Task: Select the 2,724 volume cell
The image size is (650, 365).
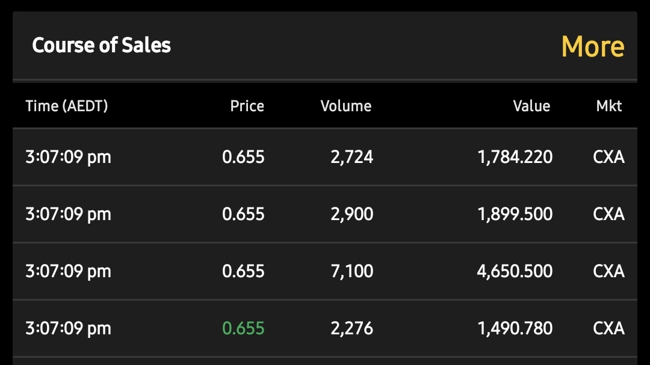Action: pyautogui.click(x=352, y=157)
